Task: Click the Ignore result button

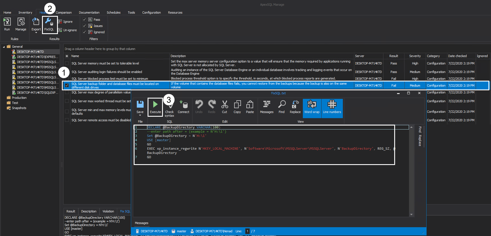Action: pyautogui.click(x=66, y=22)
